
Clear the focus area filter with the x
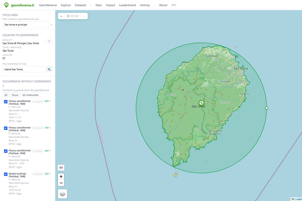[x=51, y=25]
